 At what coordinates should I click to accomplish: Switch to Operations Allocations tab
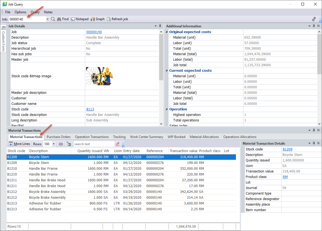240,137
